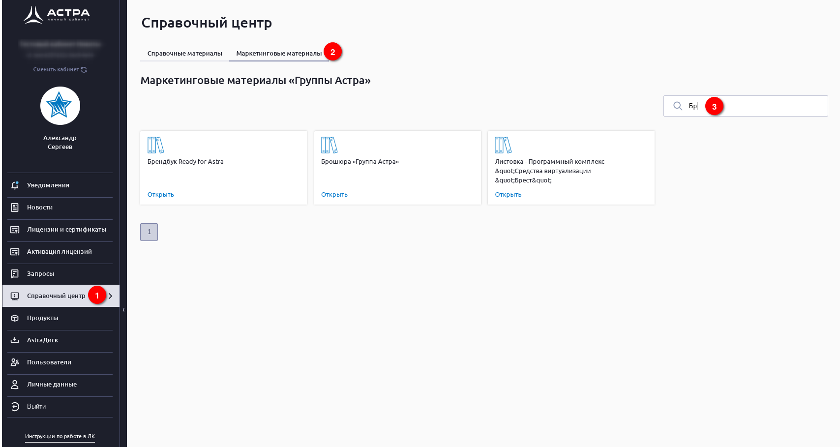Select the Маркетинговые материалы tab
This screenshot has width=840, height=447.
click(x=278, y=54)
